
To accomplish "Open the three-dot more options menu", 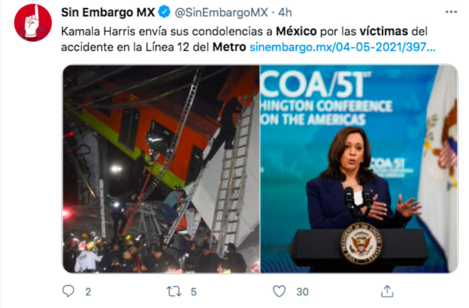I will (x=451, y=12).
